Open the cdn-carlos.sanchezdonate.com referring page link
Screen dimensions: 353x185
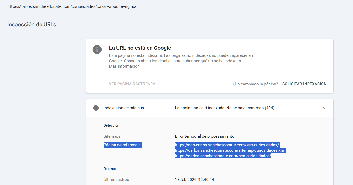click(227, 145)
